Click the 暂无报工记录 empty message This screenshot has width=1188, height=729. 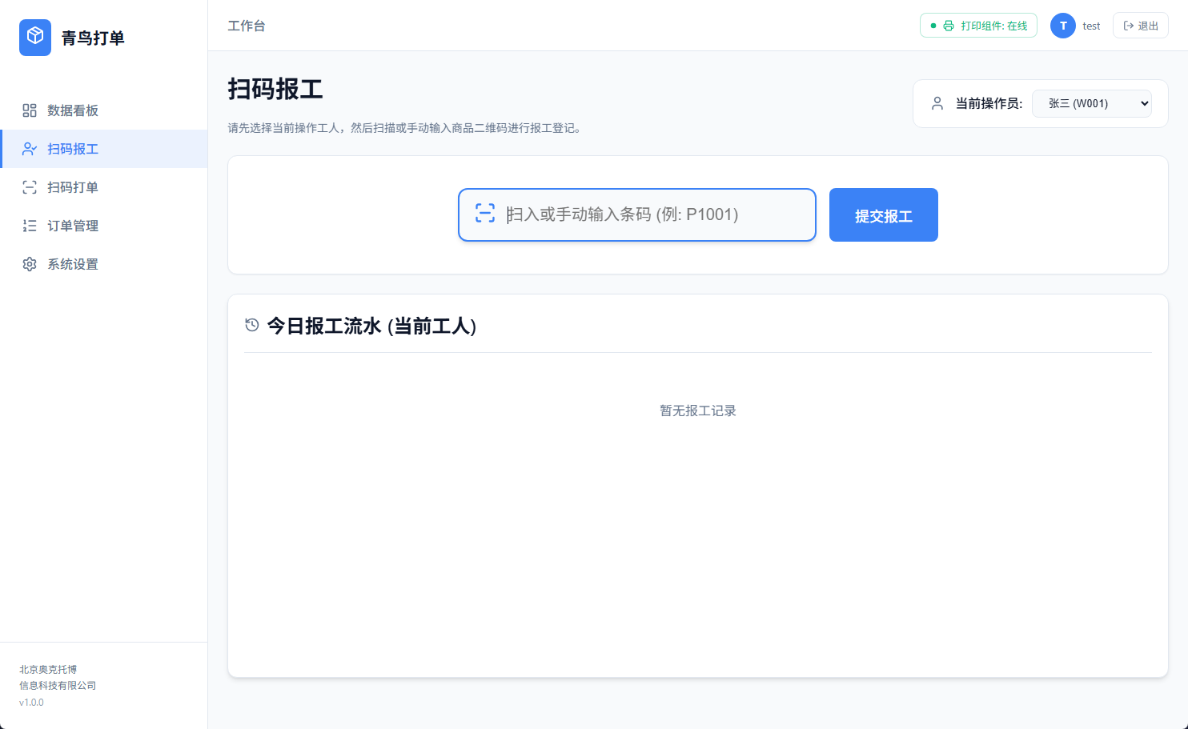click(698, 411)
